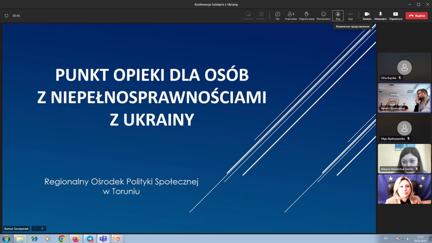Click the EN language indicator in taskbar
Screen dimensions: 432x243
pyautogui.click(x=386, y=238)
